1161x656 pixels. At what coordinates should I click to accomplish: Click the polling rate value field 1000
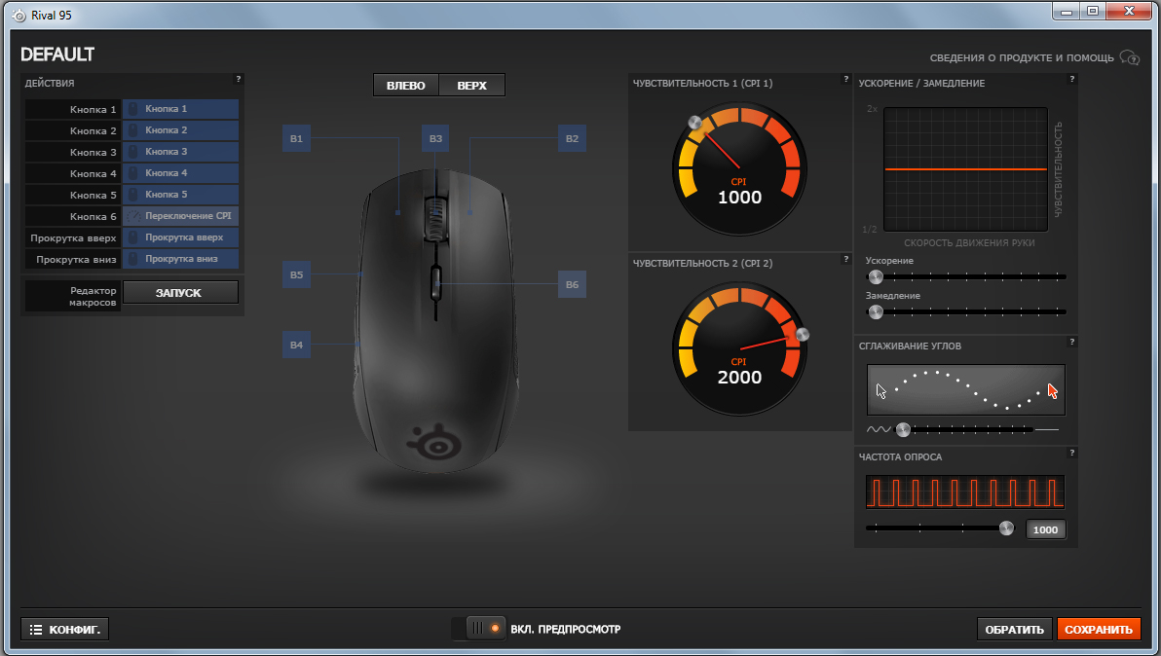(x=1045, y=529)
